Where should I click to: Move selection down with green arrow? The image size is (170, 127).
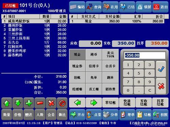coord(18,103)
